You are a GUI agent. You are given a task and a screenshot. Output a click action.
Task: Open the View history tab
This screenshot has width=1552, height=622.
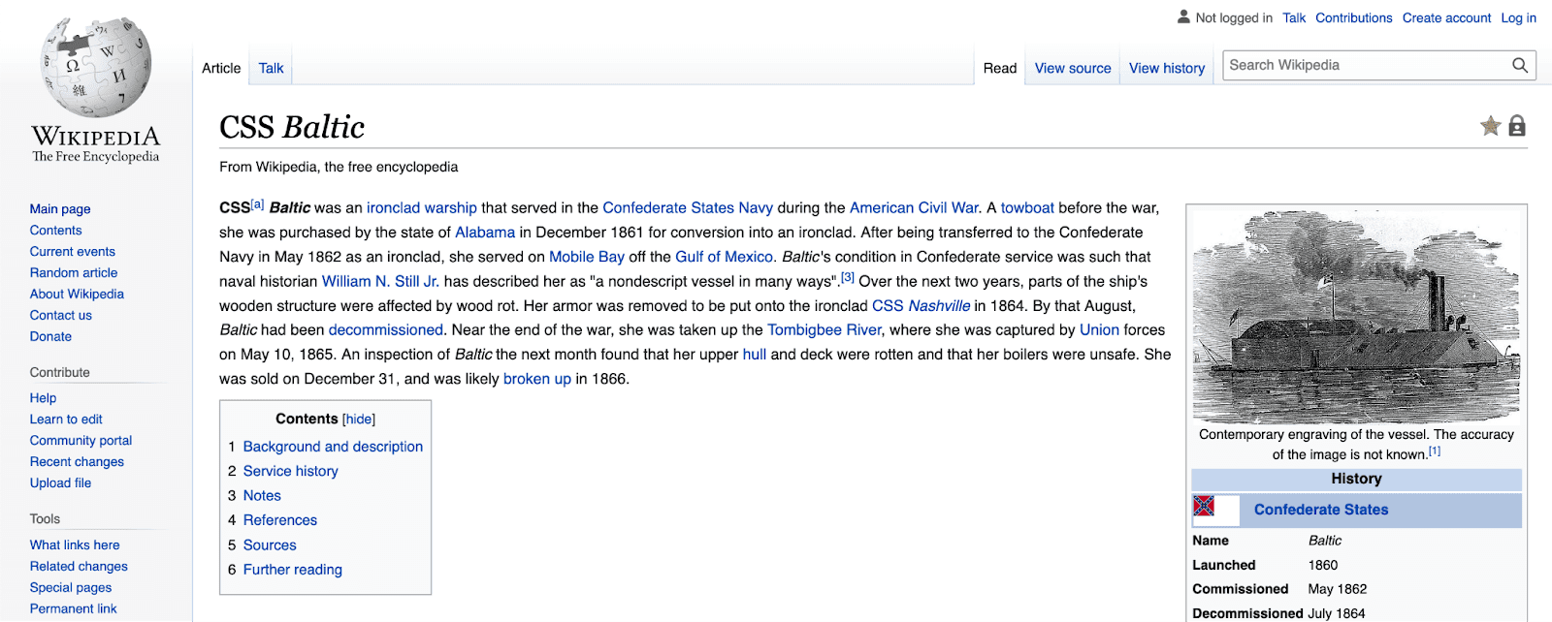point(1167,68)
